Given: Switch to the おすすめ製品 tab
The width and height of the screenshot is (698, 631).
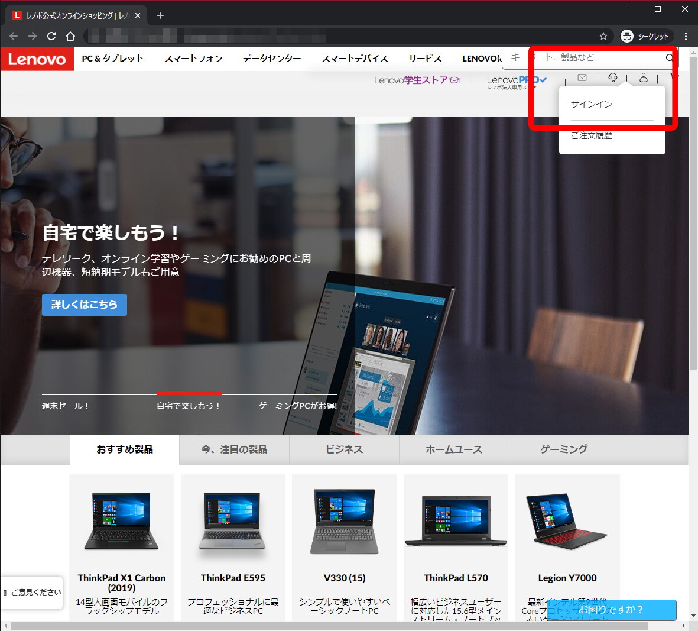Looking at the screenshot, I should point(125,449).
